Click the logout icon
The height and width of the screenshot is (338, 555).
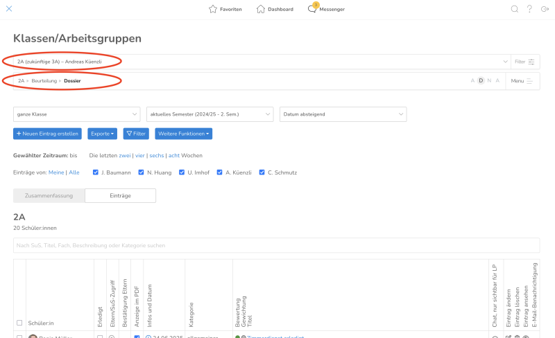pyautogui.click(x=545, y=9)
